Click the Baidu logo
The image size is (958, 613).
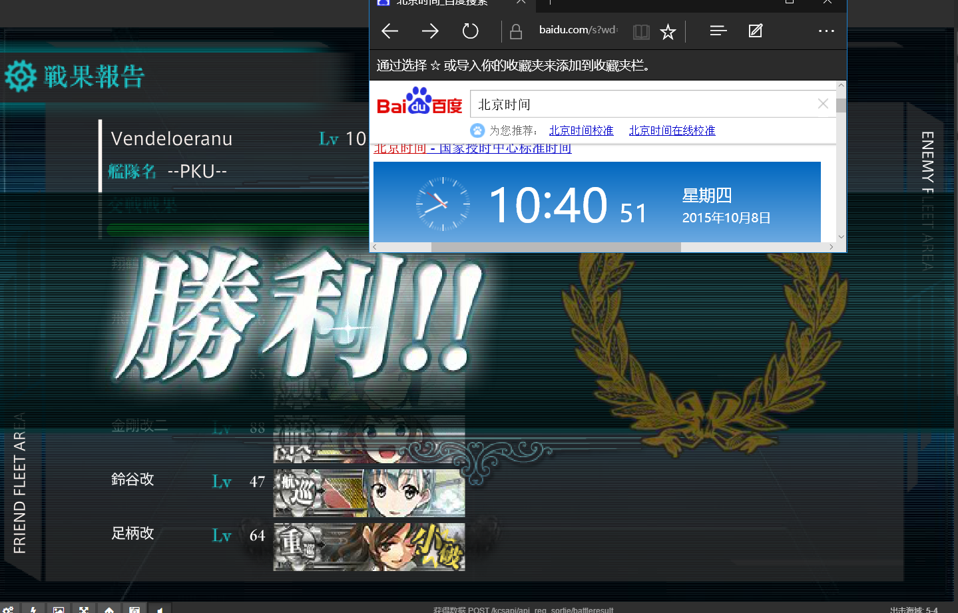[419, 101]
